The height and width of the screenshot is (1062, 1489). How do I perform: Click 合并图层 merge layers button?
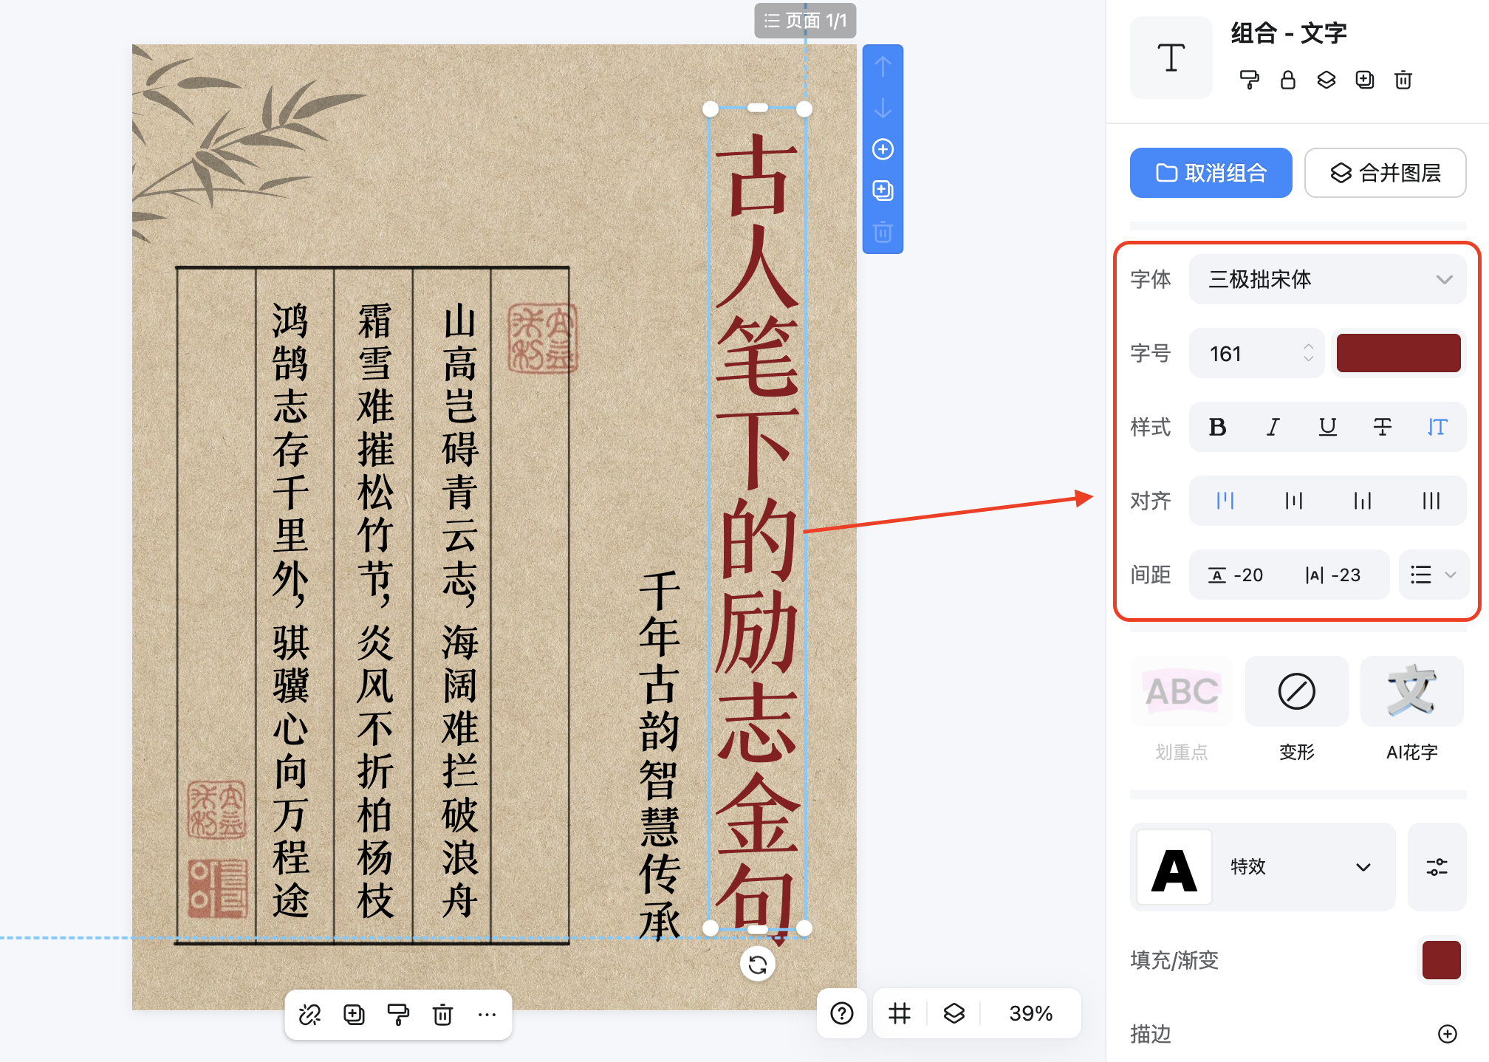coord(1385,172)
